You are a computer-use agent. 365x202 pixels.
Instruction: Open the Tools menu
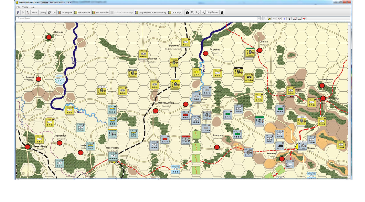[25, 7]
